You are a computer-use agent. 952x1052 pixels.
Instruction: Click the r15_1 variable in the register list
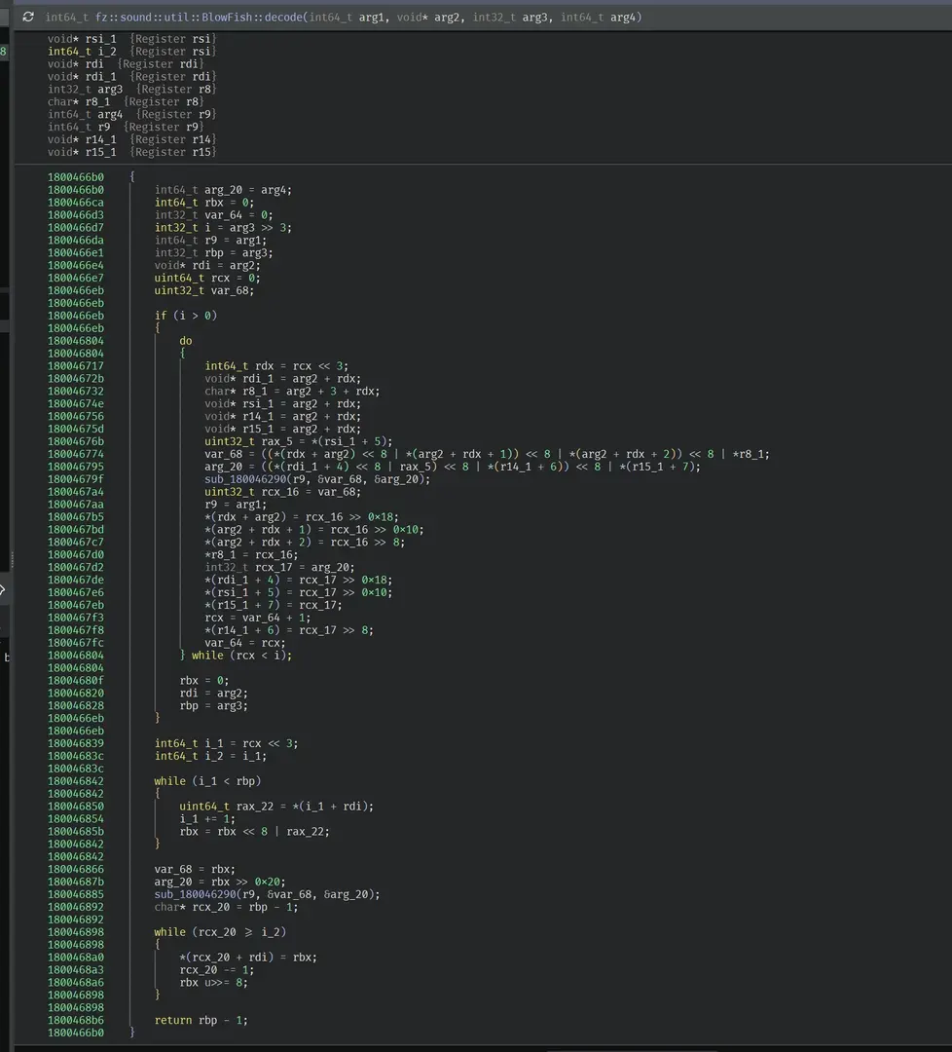[x=100, y=152]
